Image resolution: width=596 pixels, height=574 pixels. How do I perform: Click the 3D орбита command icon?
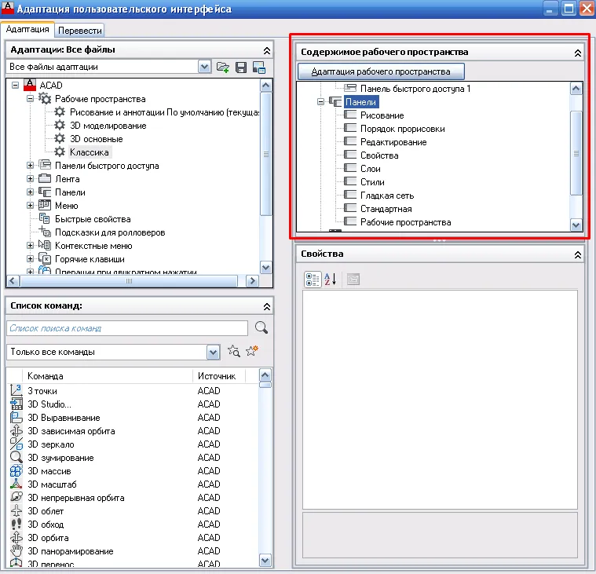[16, 538]
